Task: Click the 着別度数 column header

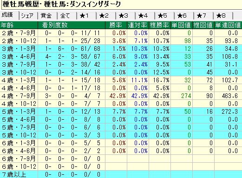Action: pyautogui.click(x=72, y=25)
